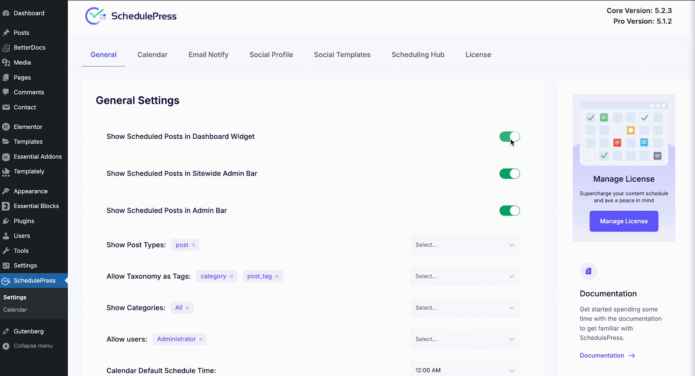Toggle Show Scheduled Posts in Admin Bar
Image resolution: width=695 pixels, height=376 pixels.
tap(510, 211)
